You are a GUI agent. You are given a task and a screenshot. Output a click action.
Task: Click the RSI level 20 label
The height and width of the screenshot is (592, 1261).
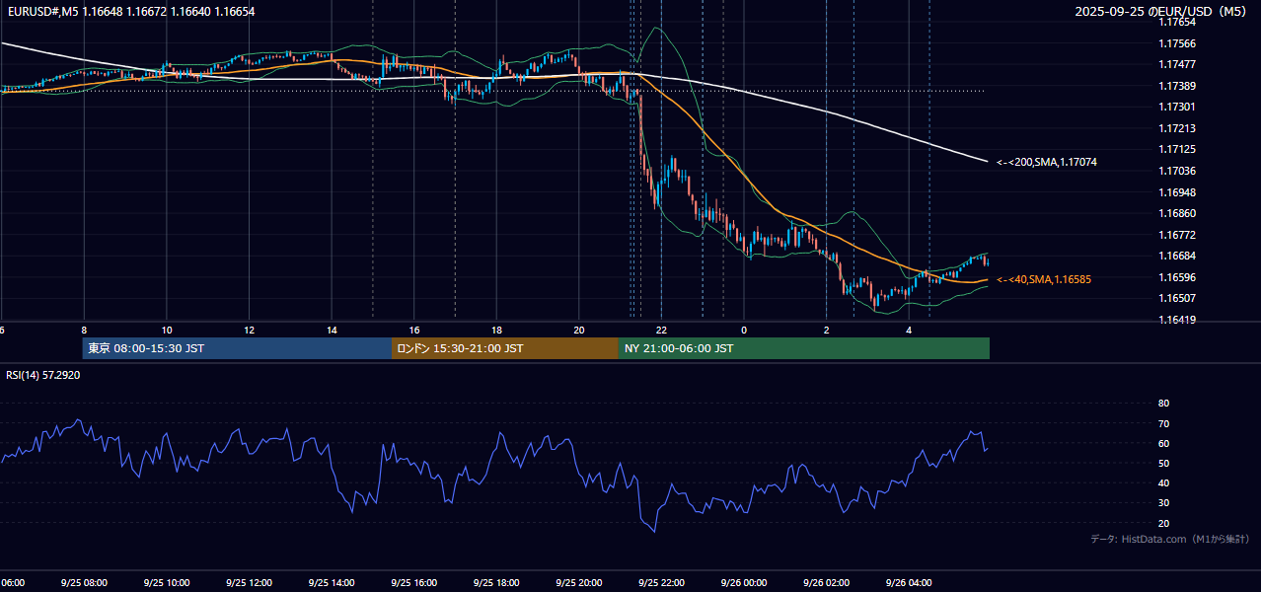[1163, 523]
